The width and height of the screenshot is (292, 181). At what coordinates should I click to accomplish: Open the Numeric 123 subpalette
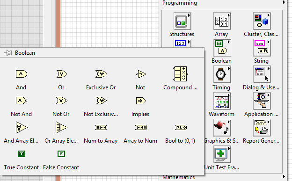point(182,43)
